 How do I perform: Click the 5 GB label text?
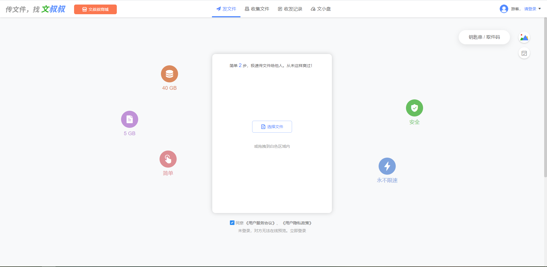(x=130, y=133)
